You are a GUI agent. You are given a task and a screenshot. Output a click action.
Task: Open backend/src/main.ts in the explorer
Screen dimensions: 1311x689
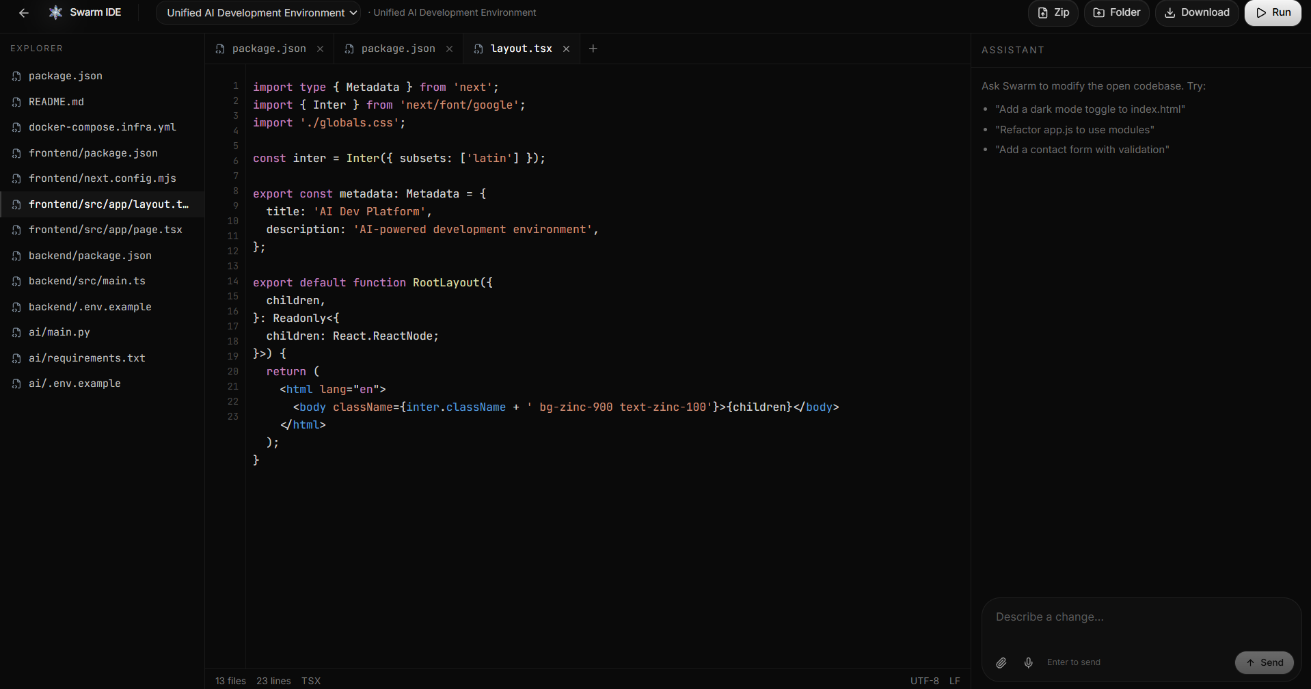pos(103,281)
